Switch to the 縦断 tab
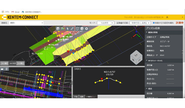This screenshot has height=108, width=185. pos(82,97)
